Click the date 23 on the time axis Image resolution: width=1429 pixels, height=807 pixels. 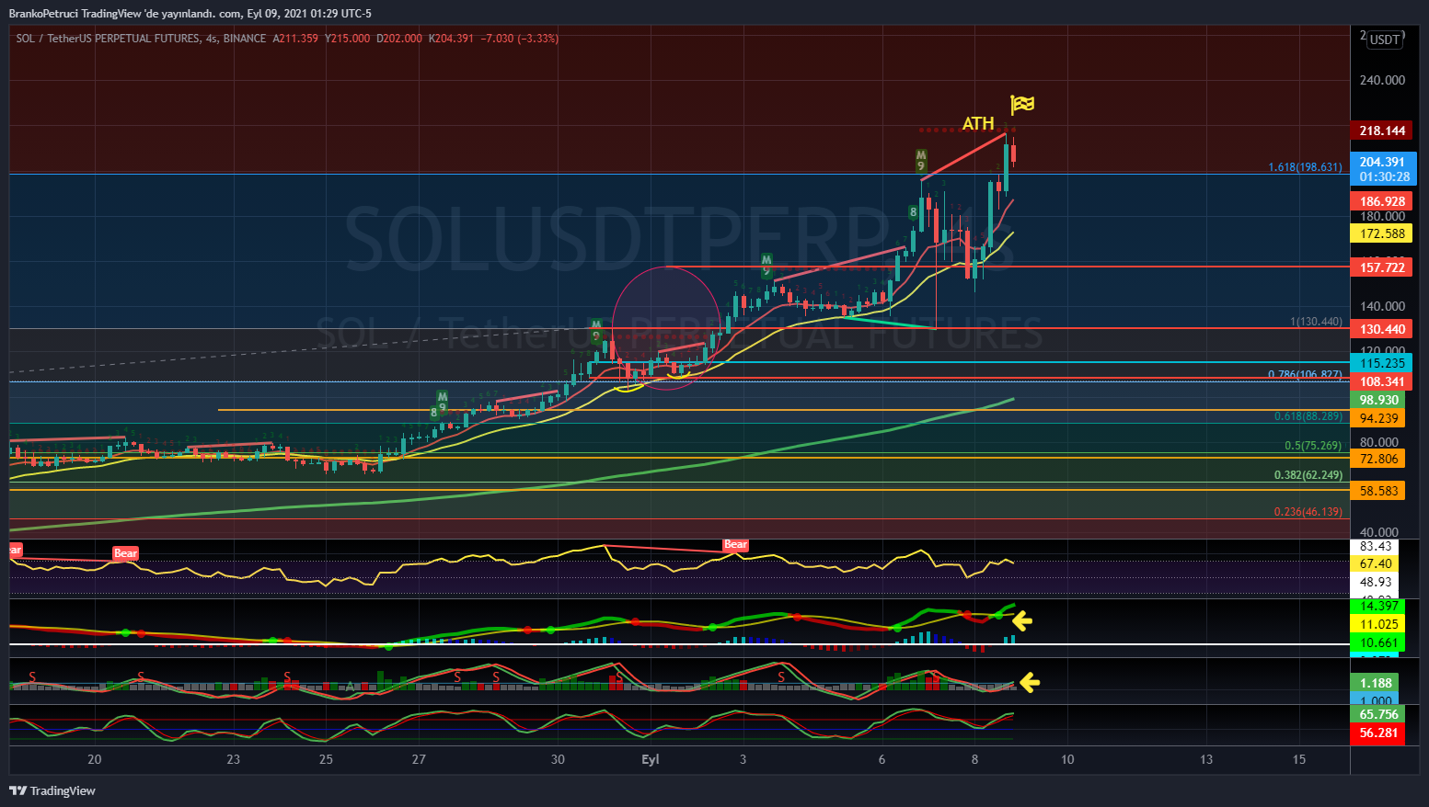pyautogui.click(x=234, y=759)
